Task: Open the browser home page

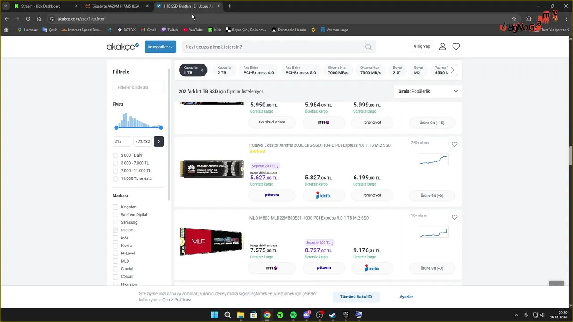Action: [39, 19]
